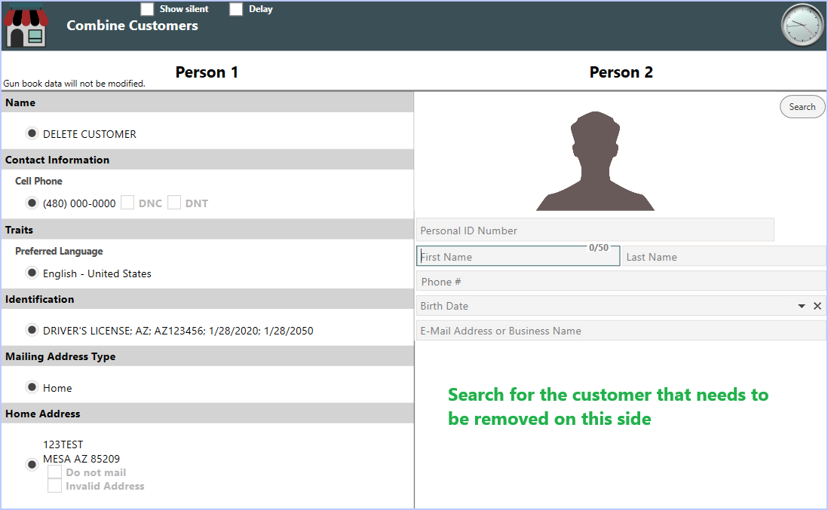Select the DRIVER'S LICENSE identification radio

click(x=32, y=330)
